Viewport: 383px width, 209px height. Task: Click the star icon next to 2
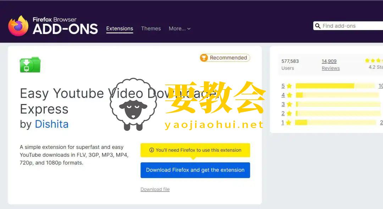289,114
